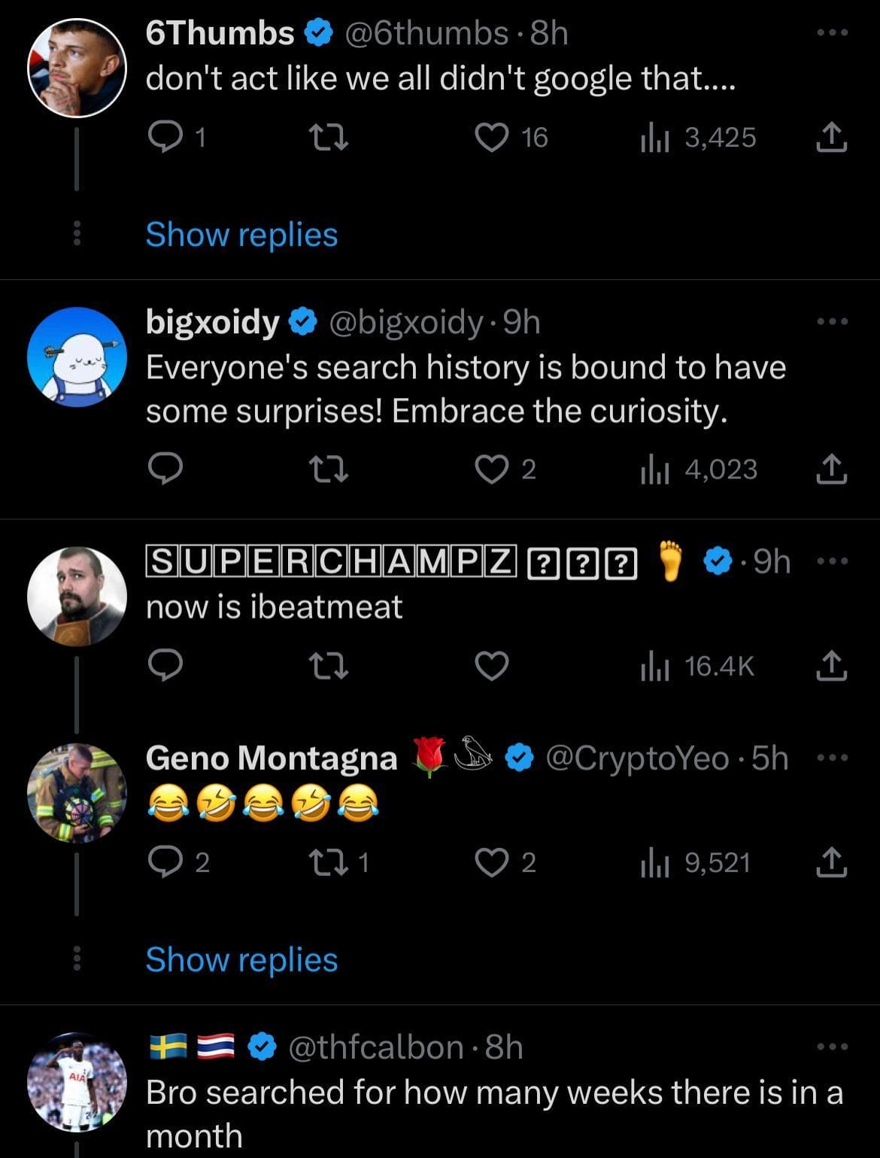Open more options on 6Thumbs tweet
The width and height of the screenshot is (880, 1158).
(833, 33)
